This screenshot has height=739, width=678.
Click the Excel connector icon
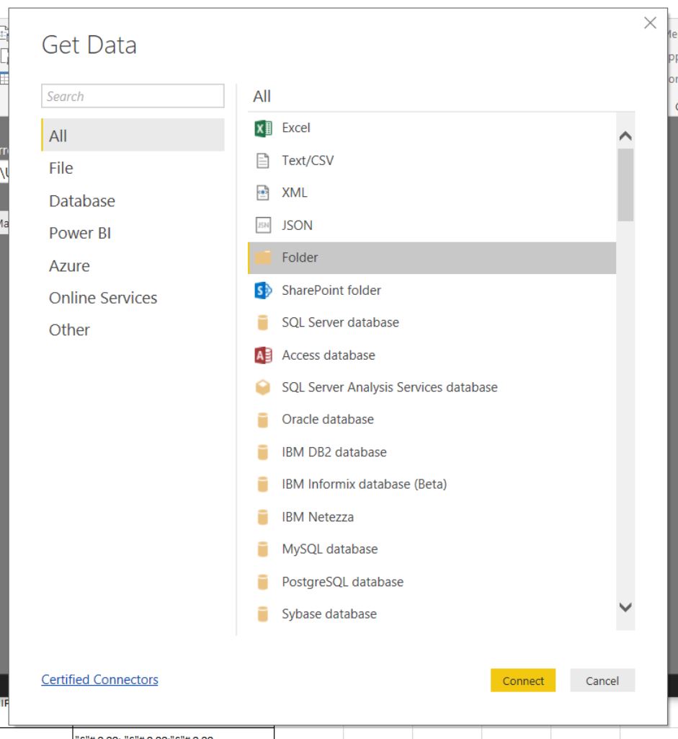pos(263,128)
